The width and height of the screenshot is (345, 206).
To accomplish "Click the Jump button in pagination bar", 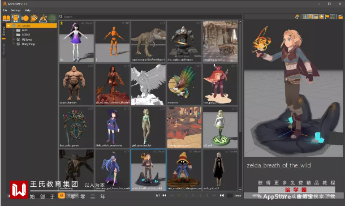I will coord(238,195).
